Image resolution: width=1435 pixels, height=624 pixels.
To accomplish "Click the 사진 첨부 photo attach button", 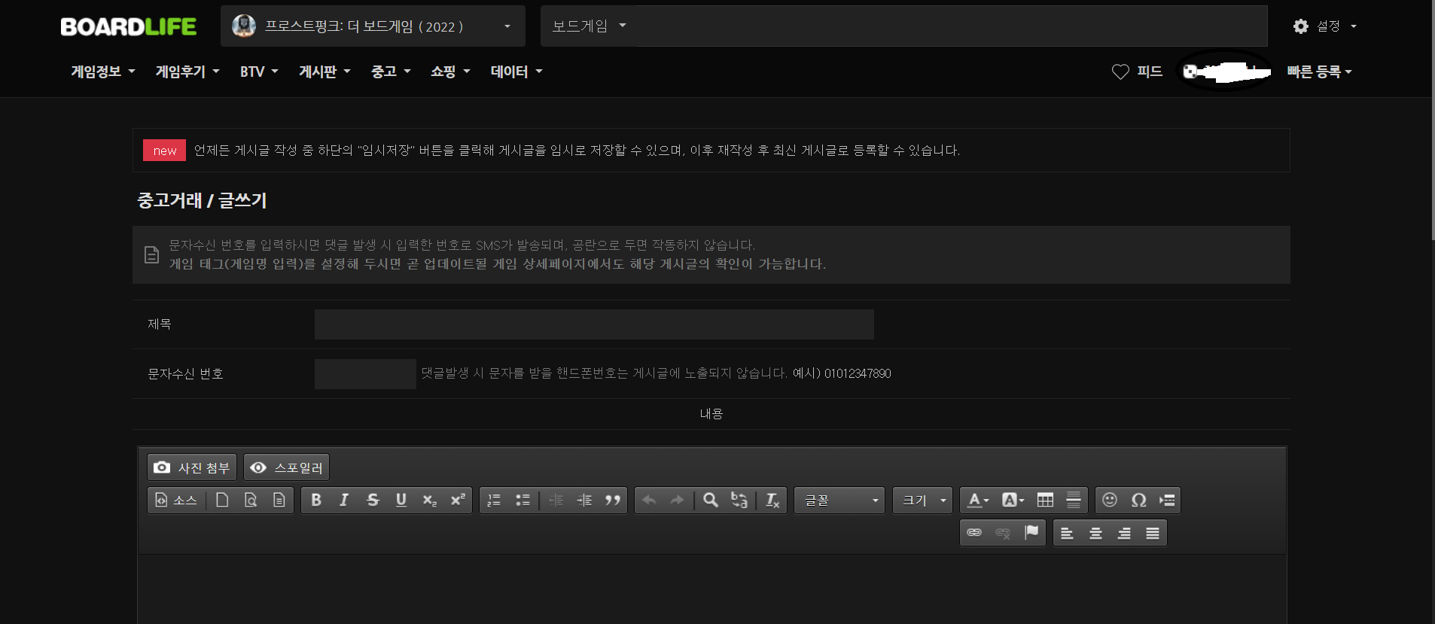I will click(x=192, y=467).
